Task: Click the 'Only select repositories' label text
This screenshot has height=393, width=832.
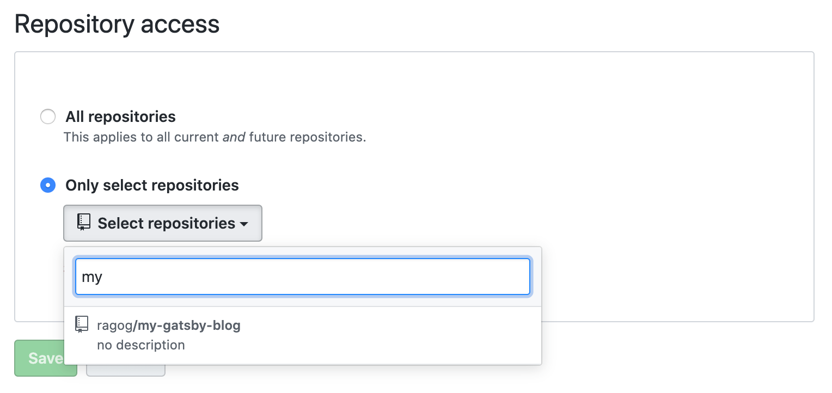Action: point(152,185)
